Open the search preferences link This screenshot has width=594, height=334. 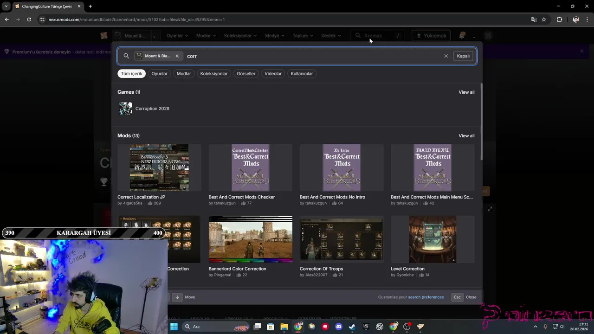tap(426, 297)
